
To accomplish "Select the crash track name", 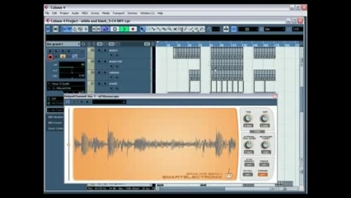I will [x=113, y=84].
